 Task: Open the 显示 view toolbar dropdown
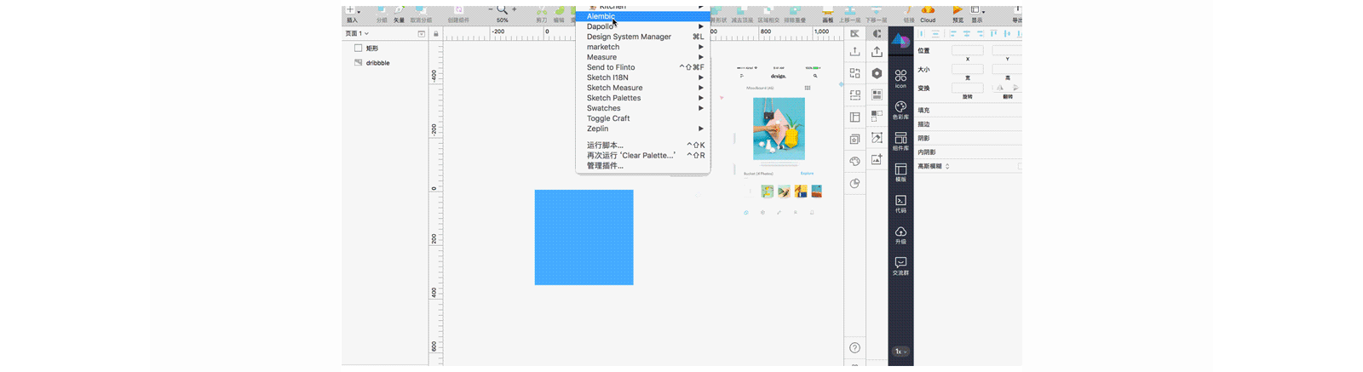point(977,14)
